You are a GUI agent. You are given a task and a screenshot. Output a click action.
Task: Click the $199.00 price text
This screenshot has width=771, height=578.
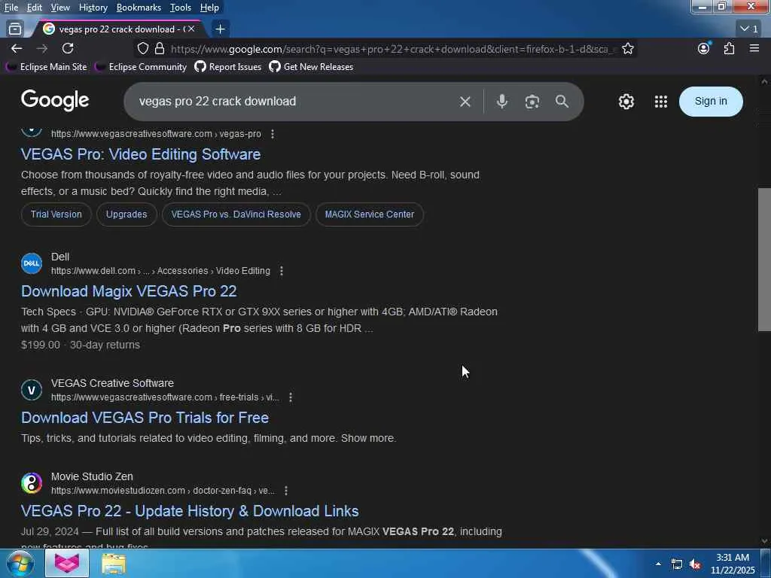[x=41, y=345]
